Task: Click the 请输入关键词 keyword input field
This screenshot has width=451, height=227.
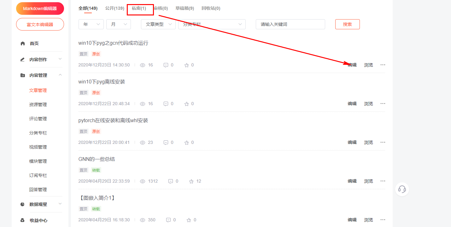Action: (x=290, y=24)
